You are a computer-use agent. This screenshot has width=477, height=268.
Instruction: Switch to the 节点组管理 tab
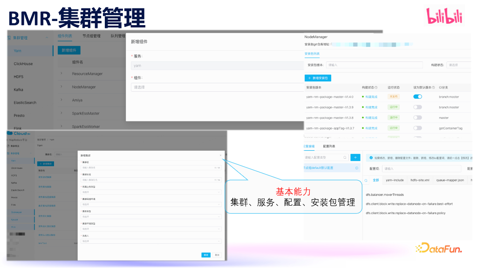coord(91,36)
